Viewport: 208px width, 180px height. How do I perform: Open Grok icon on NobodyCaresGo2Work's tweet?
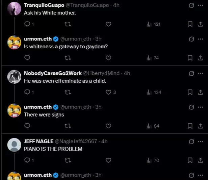pos(191,73)
